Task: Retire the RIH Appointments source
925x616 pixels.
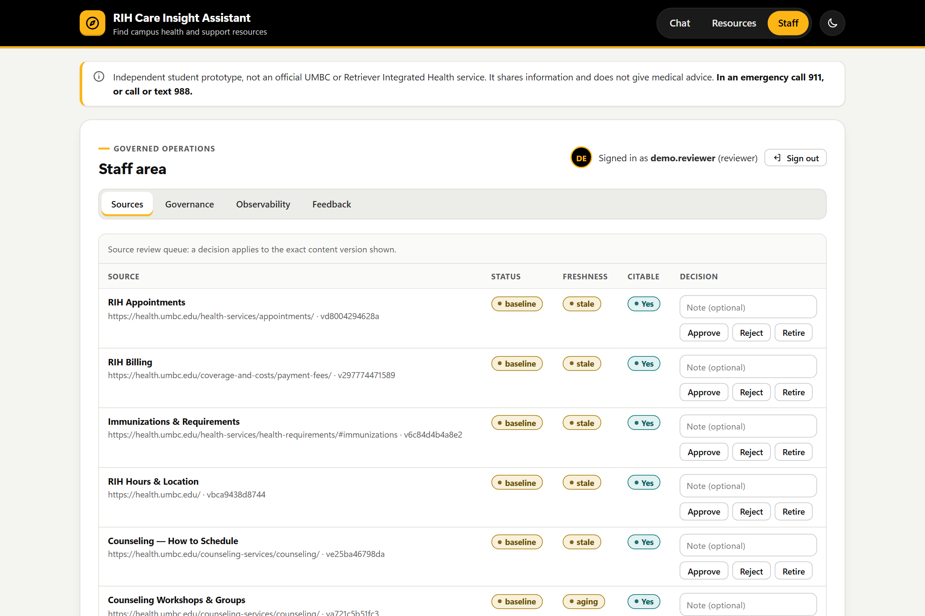Action: 794,333
